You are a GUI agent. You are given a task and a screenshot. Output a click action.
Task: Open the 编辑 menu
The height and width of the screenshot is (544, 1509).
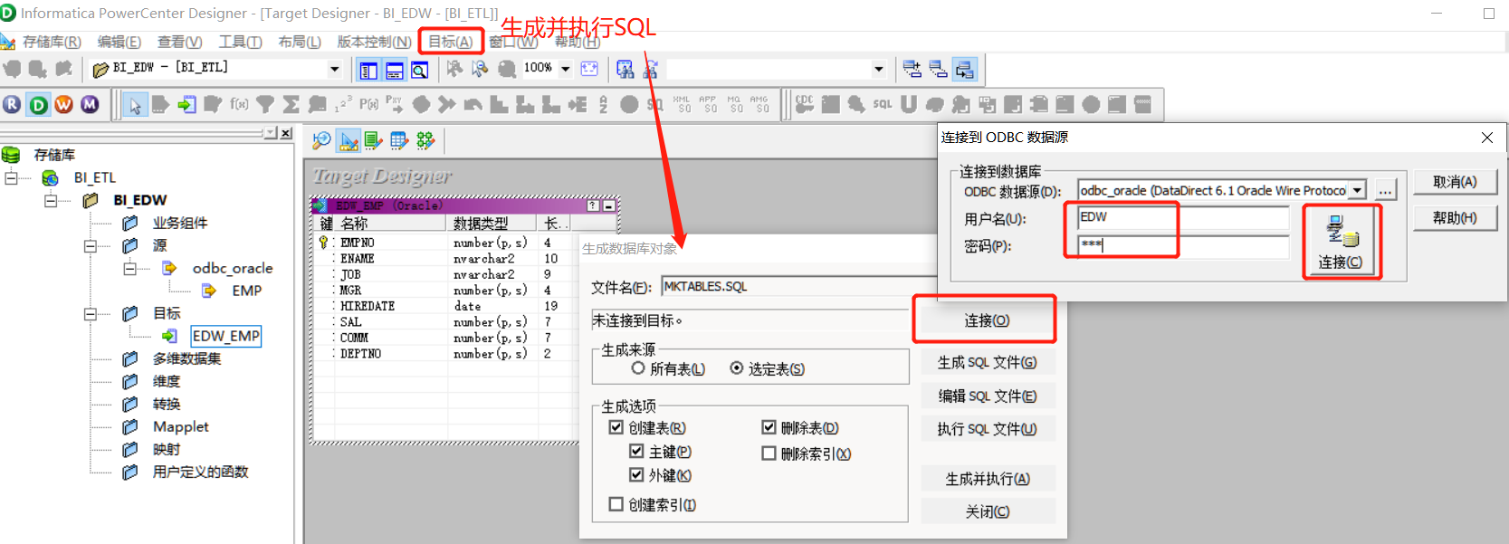coord(119,42)
